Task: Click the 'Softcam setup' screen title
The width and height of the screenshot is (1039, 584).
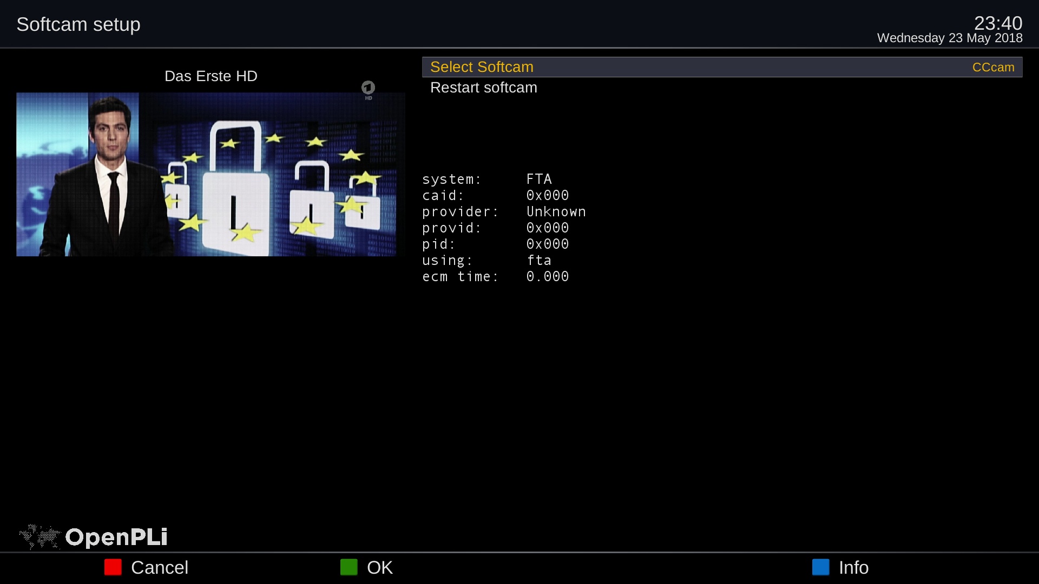Action: click(x=78, y=24)
